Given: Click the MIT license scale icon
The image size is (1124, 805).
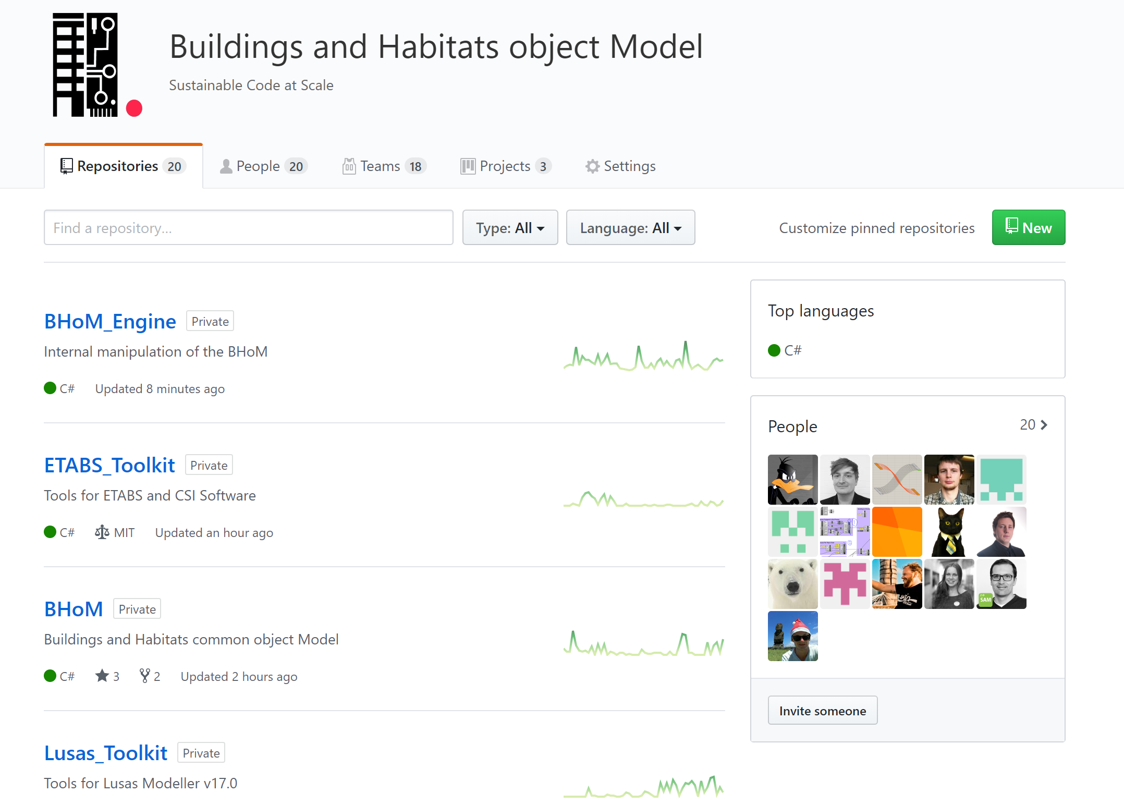Looking at the screenshot, I should tap(102, 532).
